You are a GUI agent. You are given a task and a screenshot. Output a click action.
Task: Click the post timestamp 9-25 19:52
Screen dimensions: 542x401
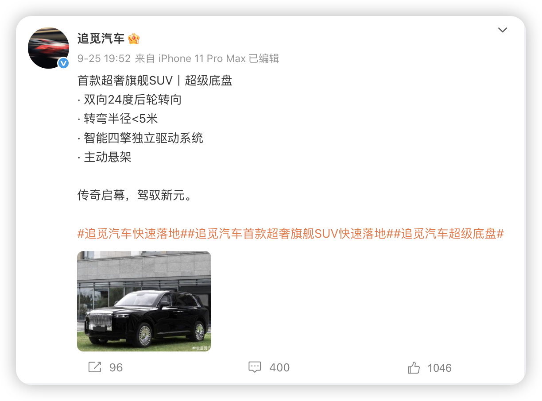click(104, 58)
